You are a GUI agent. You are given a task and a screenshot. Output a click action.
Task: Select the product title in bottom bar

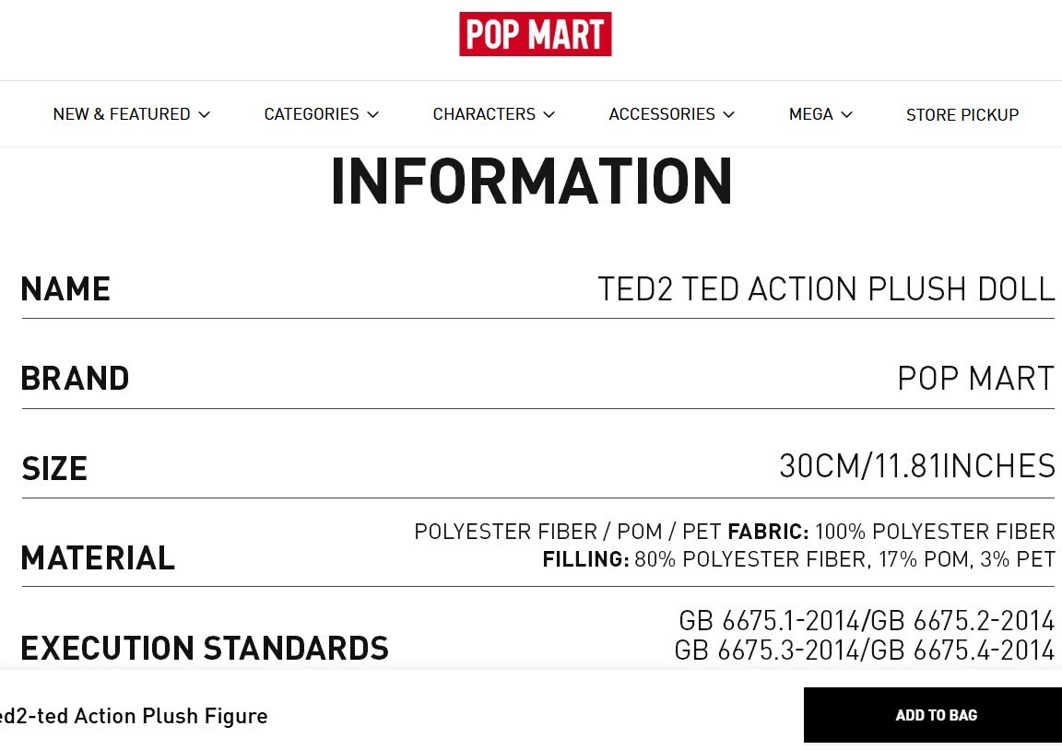134,716
